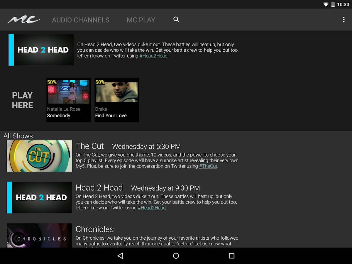Open the #Head2Head Twitter hashtag link
Viewport: 352px width, 264px height.
click(x=153, y=56)
